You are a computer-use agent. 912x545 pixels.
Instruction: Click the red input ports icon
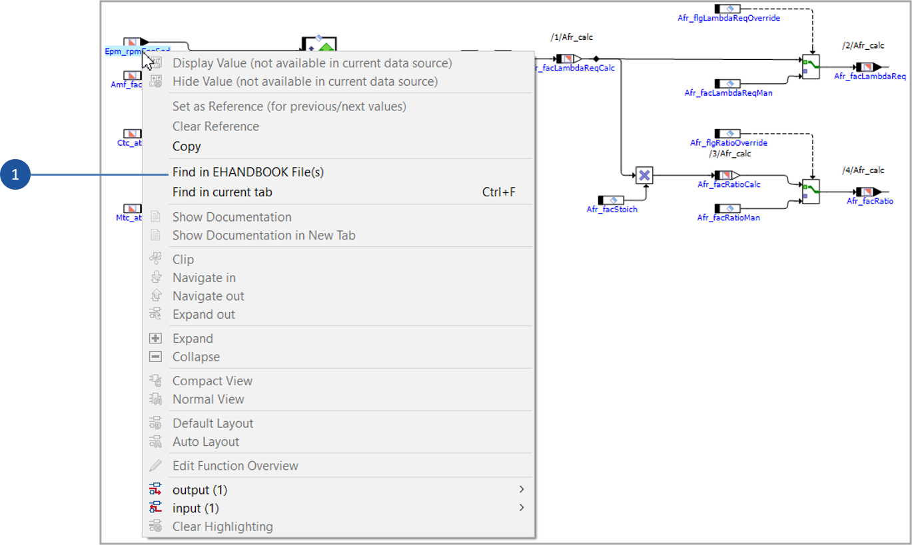pyautogui.click(x=156, y=508)
